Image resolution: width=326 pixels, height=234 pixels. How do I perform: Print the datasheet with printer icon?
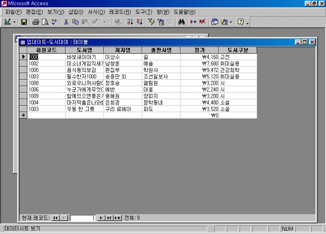pyautogui.click(x=35, y=22)
